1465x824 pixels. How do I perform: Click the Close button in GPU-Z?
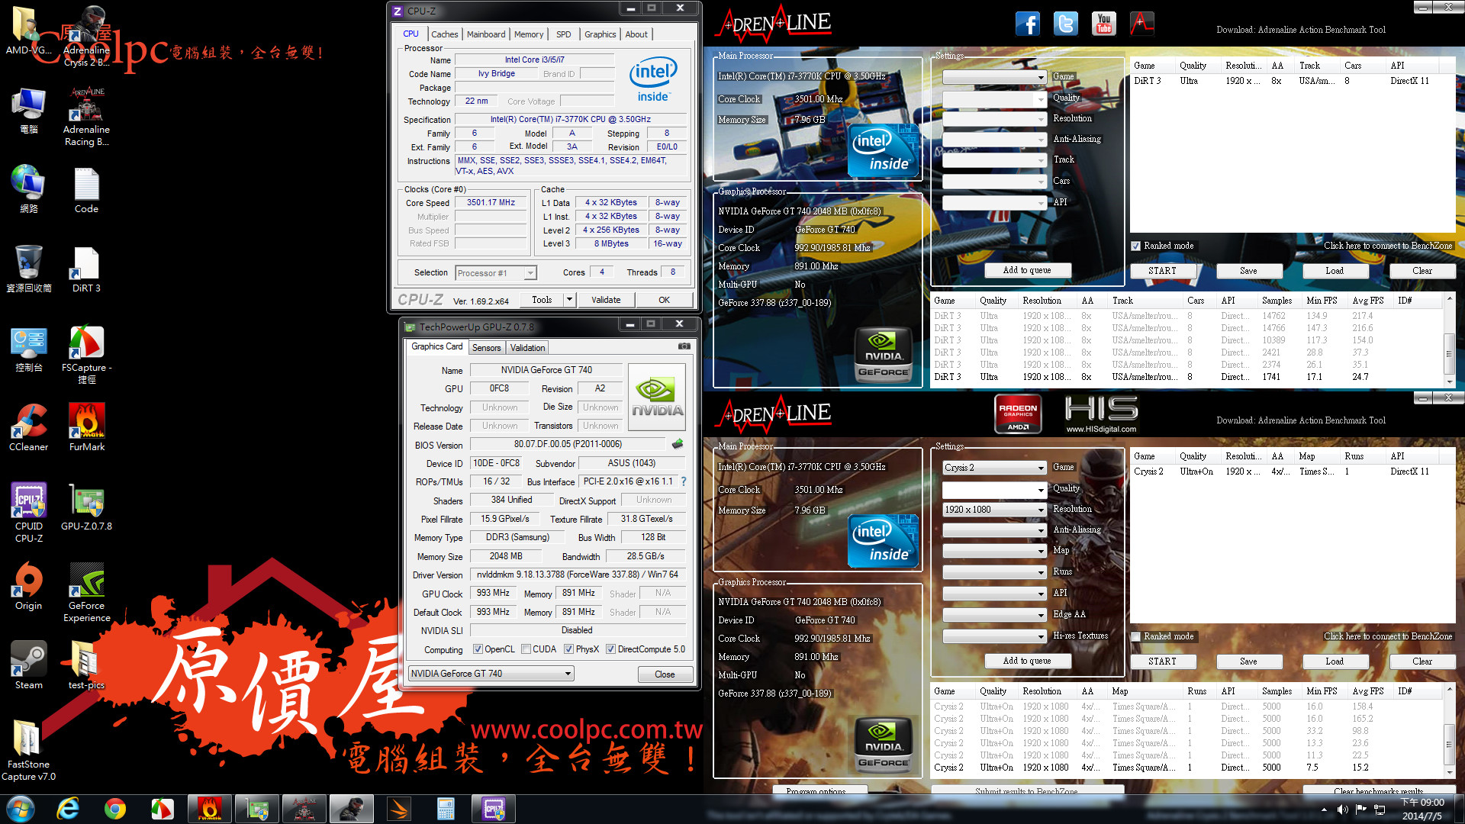[665, 674]
